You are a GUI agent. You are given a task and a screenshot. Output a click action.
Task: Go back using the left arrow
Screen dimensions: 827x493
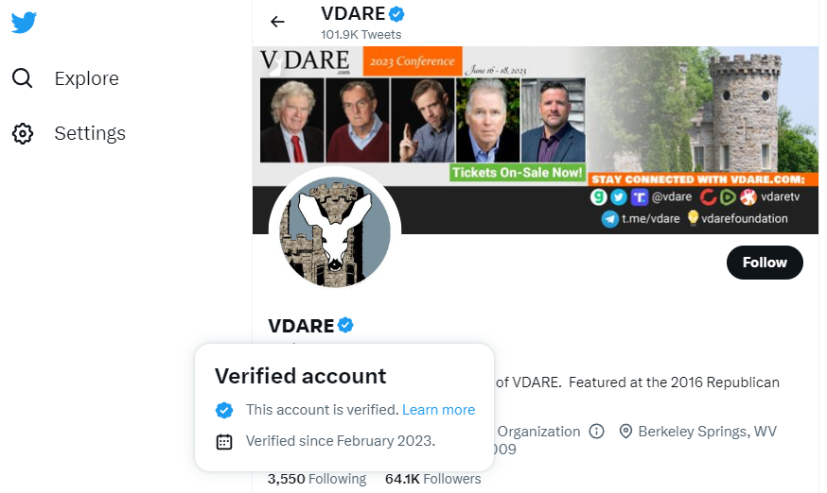pos(277,22)
